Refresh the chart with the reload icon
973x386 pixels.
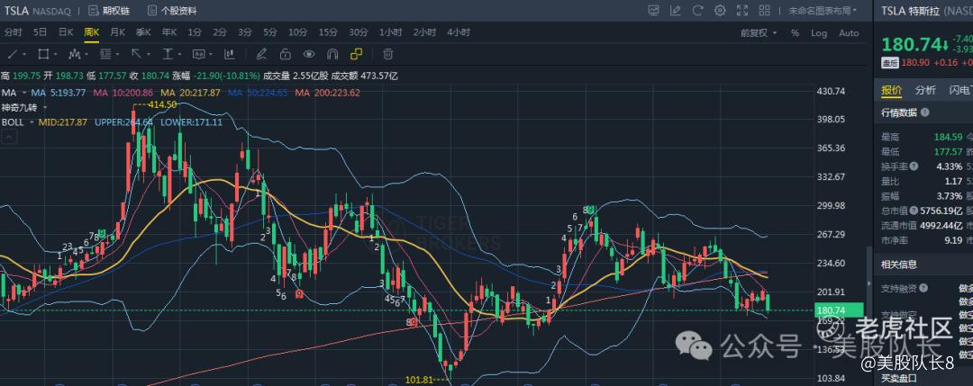click(697, 11)
